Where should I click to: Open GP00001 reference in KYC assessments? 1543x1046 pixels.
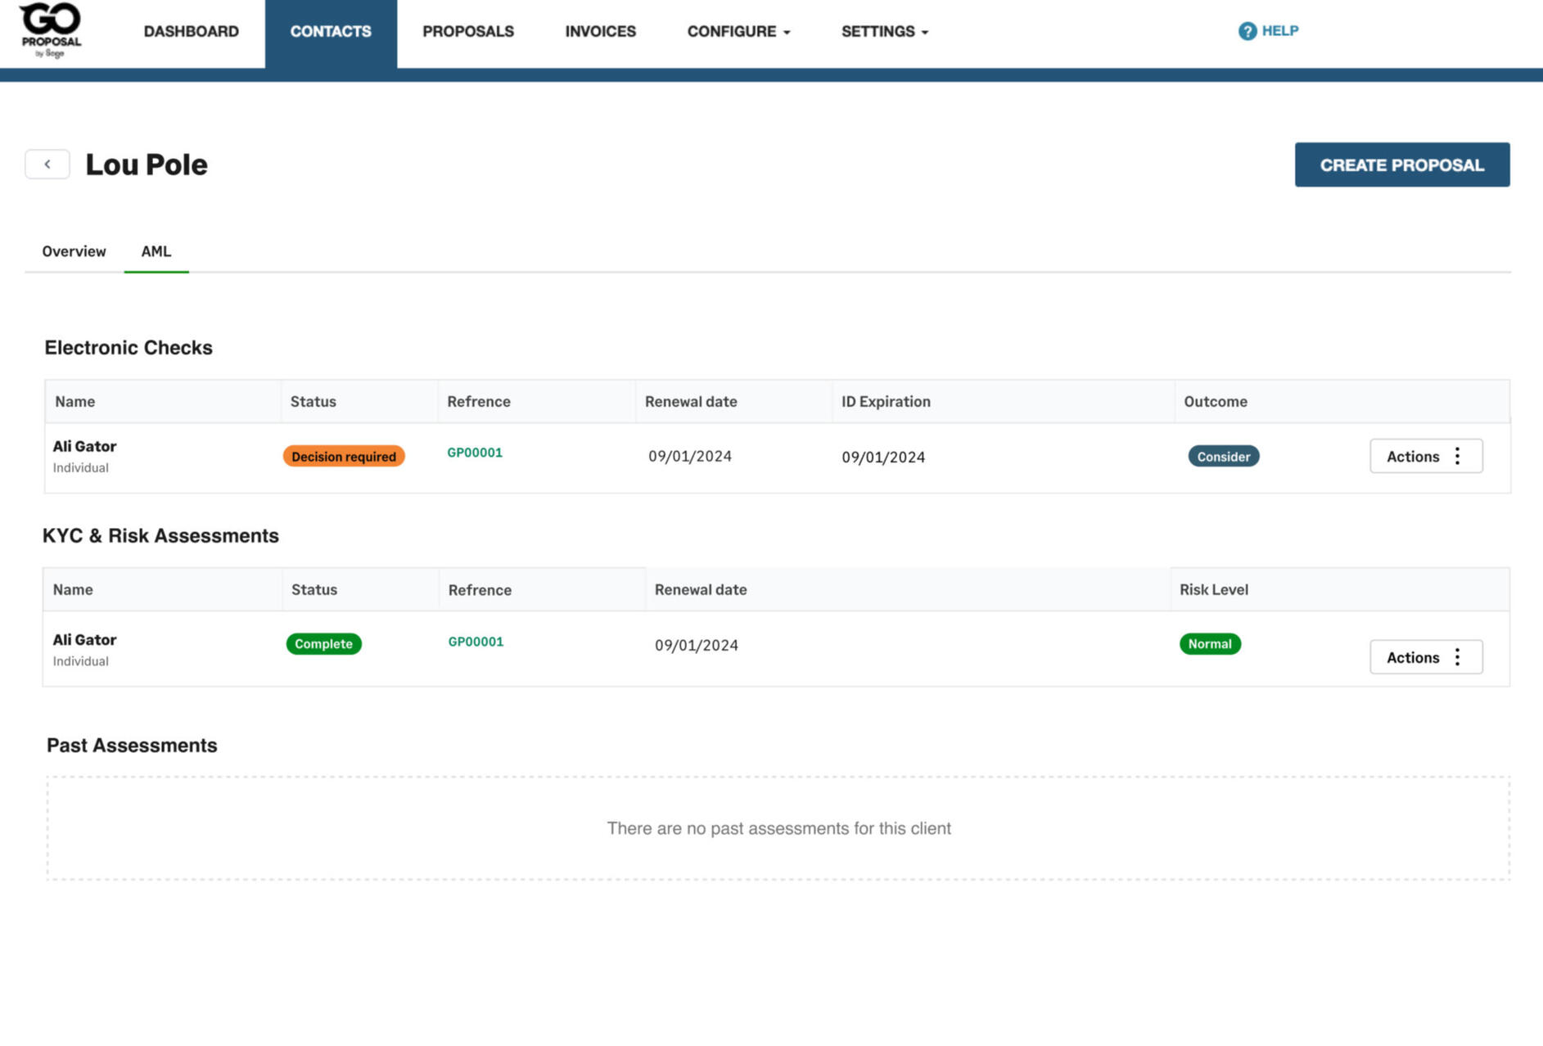click(x=476, y=642)
